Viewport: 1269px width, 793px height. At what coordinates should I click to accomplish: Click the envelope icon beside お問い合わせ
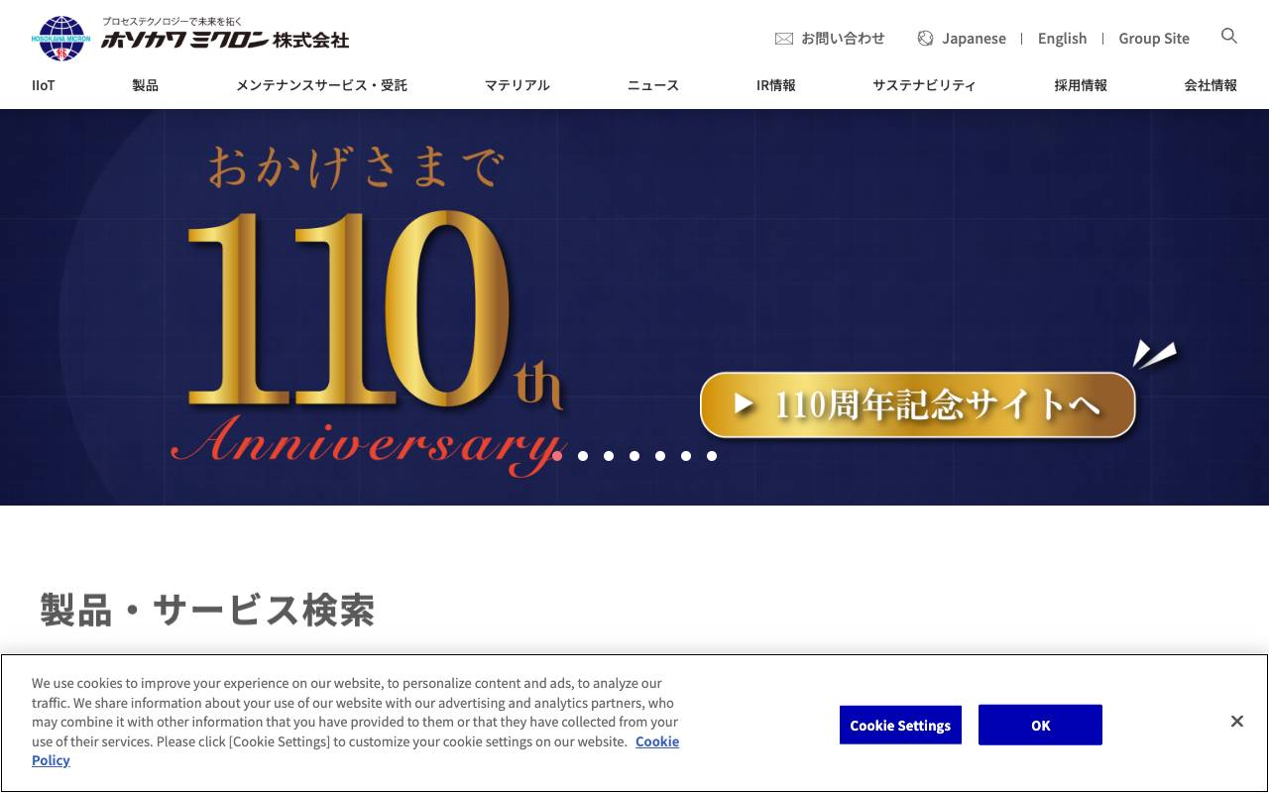click(783, 38)
